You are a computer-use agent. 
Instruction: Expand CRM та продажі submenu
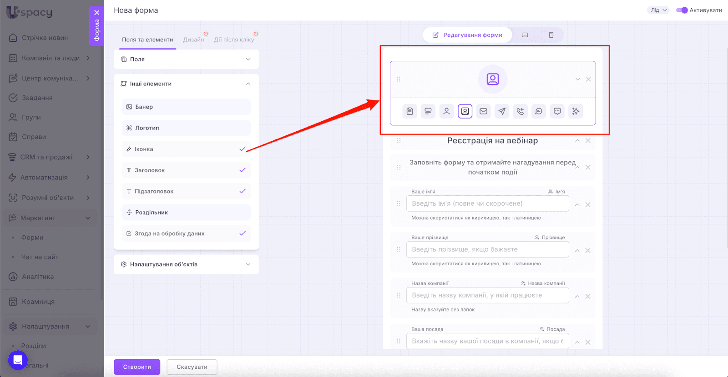tap(88, 157)
